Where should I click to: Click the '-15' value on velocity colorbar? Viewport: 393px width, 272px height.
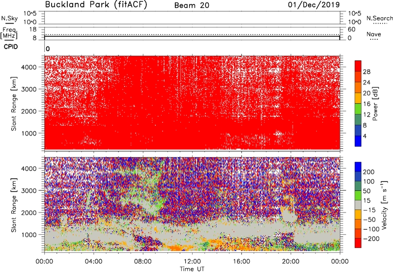(369, 210)
